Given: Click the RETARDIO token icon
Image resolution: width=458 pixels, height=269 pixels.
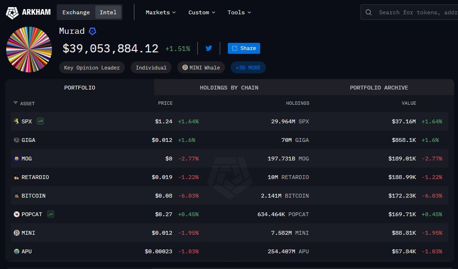Looking at the screenshot, I should coord(16,177).
